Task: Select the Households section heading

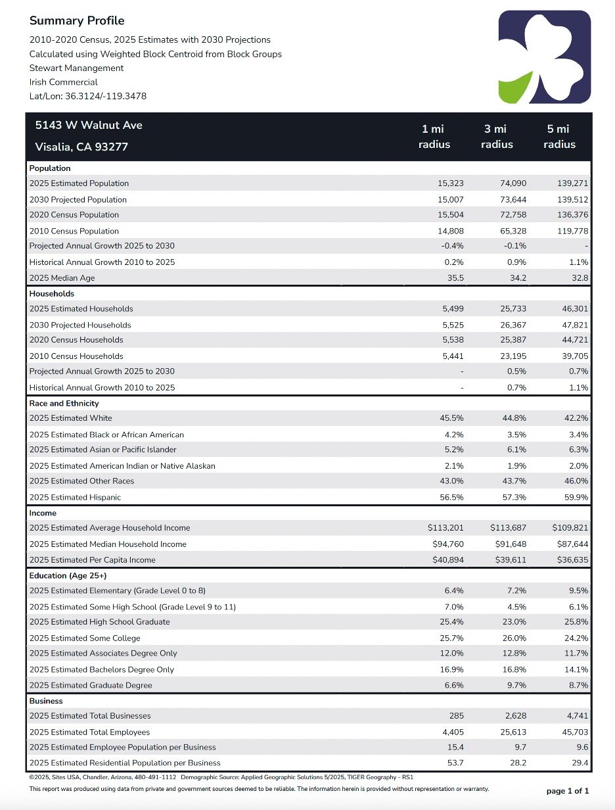Action: (x=52, y=294)
